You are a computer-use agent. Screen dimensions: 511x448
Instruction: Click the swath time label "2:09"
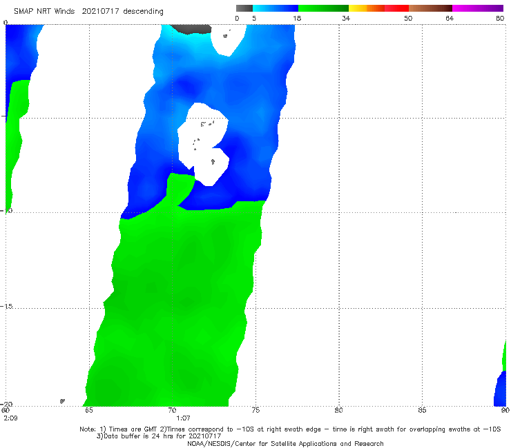click(x=10, y=418)
